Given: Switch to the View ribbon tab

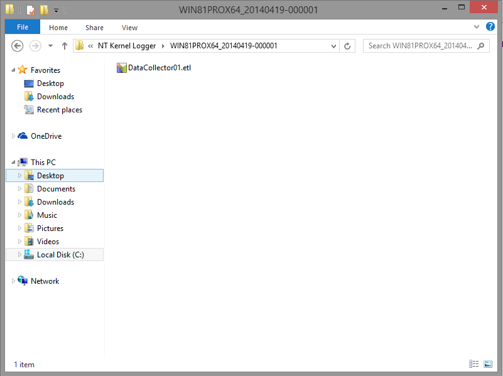Looking at the screenshot, I should coord(129,28).
